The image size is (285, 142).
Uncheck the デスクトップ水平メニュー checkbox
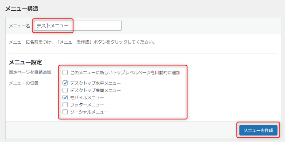(x=65, y=83)
